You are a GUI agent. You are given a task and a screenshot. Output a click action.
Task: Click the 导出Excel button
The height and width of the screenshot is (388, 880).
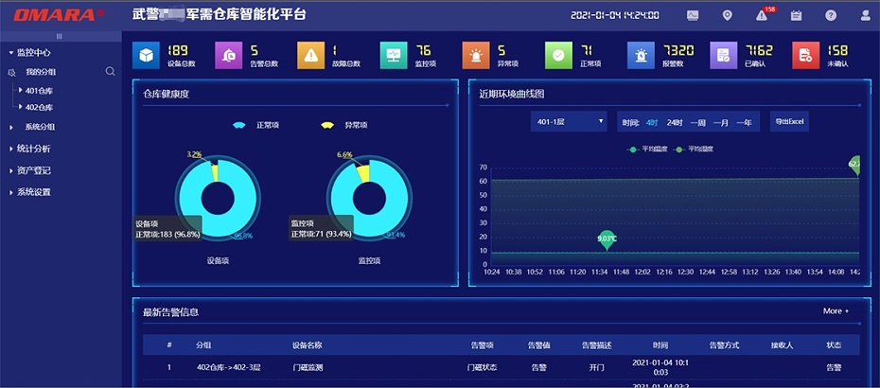point(788,122)
